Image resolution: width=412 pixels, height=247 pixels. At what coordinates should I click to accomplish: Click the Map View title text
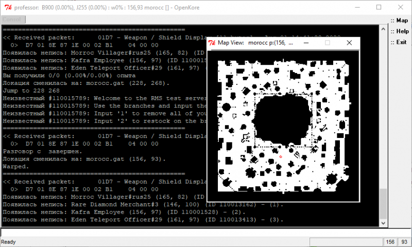[255, 43]
